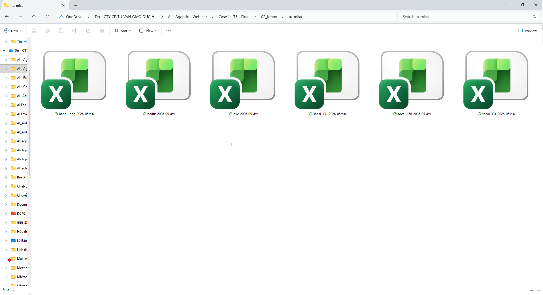
Task: Select bcdtk-2026-05.xlsx file icon
Action: tap(159, 80)
